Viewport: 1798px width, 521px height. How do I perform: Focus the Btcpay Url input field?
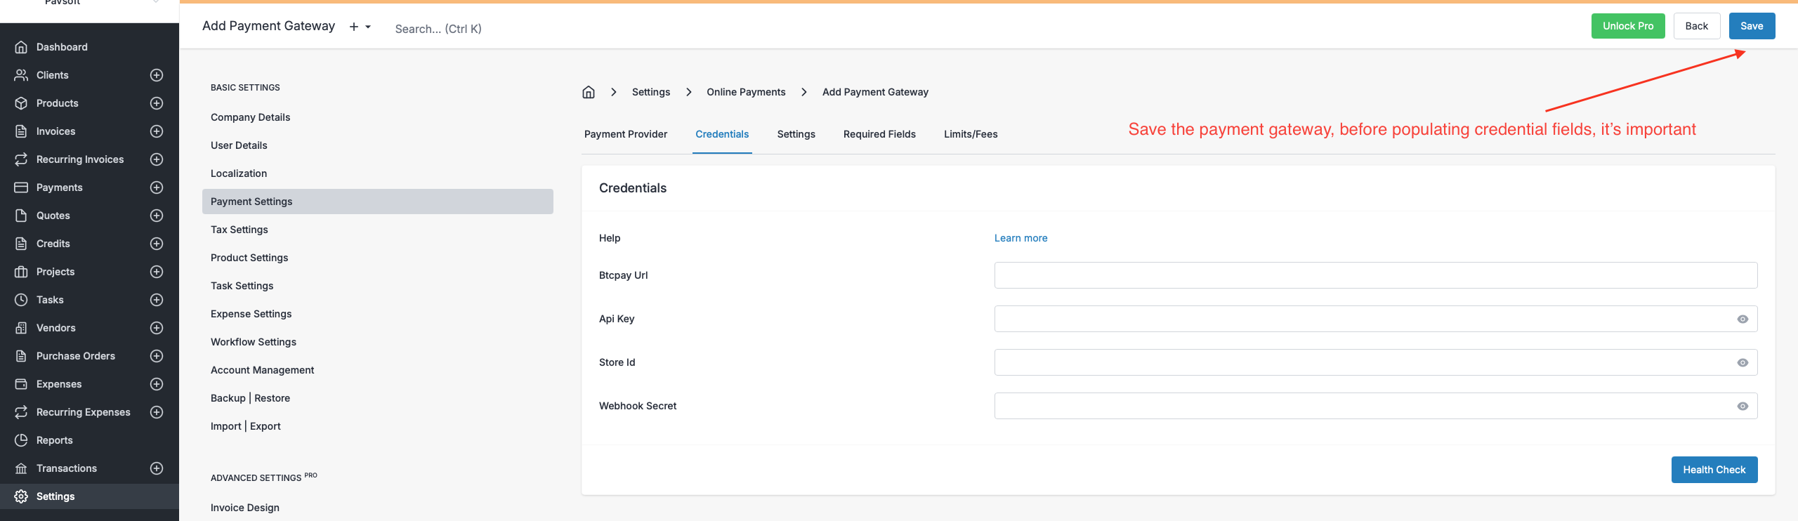coord(1376,275)
